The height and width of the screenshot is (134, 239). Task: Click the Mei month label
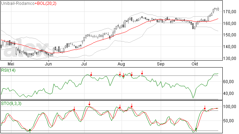(11, 64)
